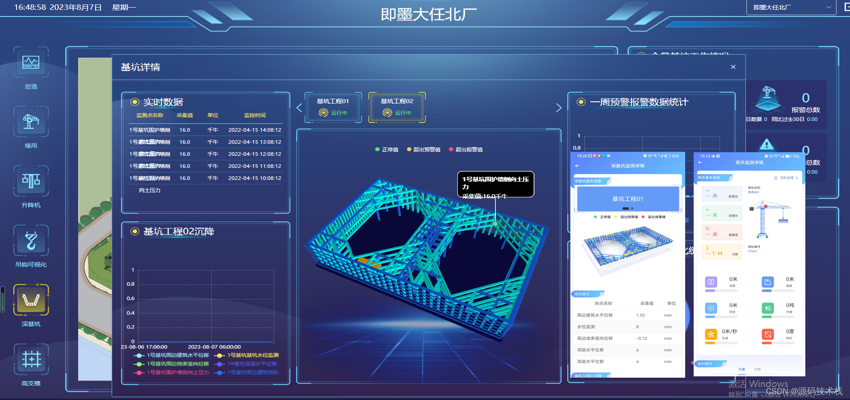Close the 基坑详情 dialog

(x=733, y=67)
